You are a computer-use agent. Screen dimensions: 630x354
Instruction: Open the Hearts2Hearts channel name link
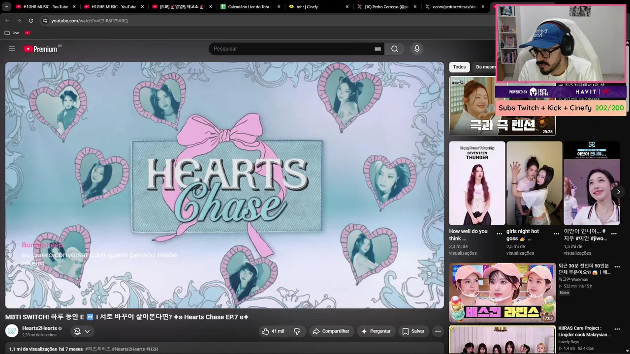(x=39, y=328)
